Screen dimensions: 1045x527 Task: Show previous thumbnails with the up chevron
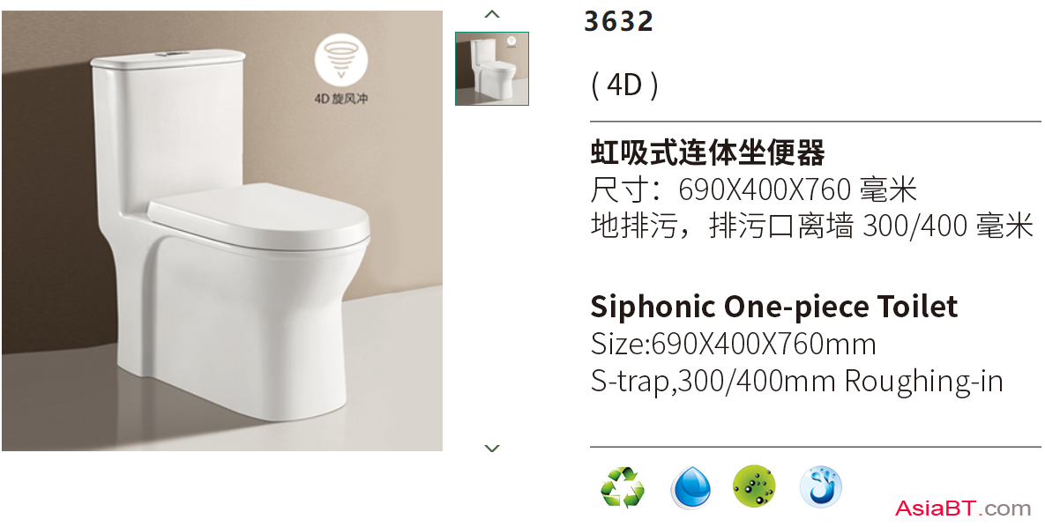point(492,14)
